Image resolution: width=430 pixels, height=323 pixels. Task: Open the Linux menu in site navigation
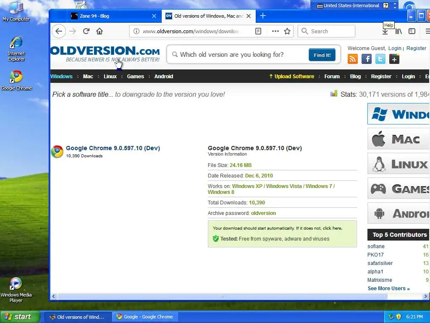coord(110,77)
